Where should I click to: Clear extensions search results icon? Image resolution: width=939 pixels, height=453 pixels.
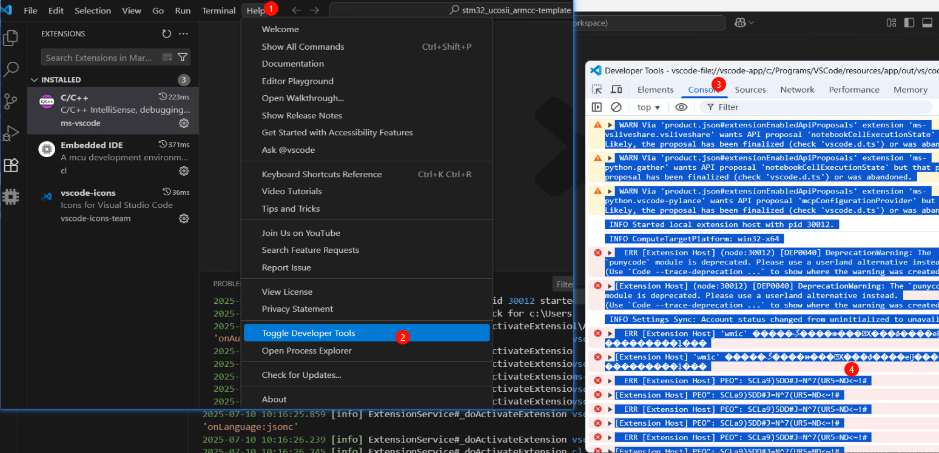[x=167, y=58]
